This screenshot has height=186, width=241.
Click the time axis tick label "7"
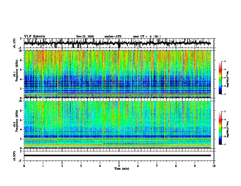pos(157,166)
